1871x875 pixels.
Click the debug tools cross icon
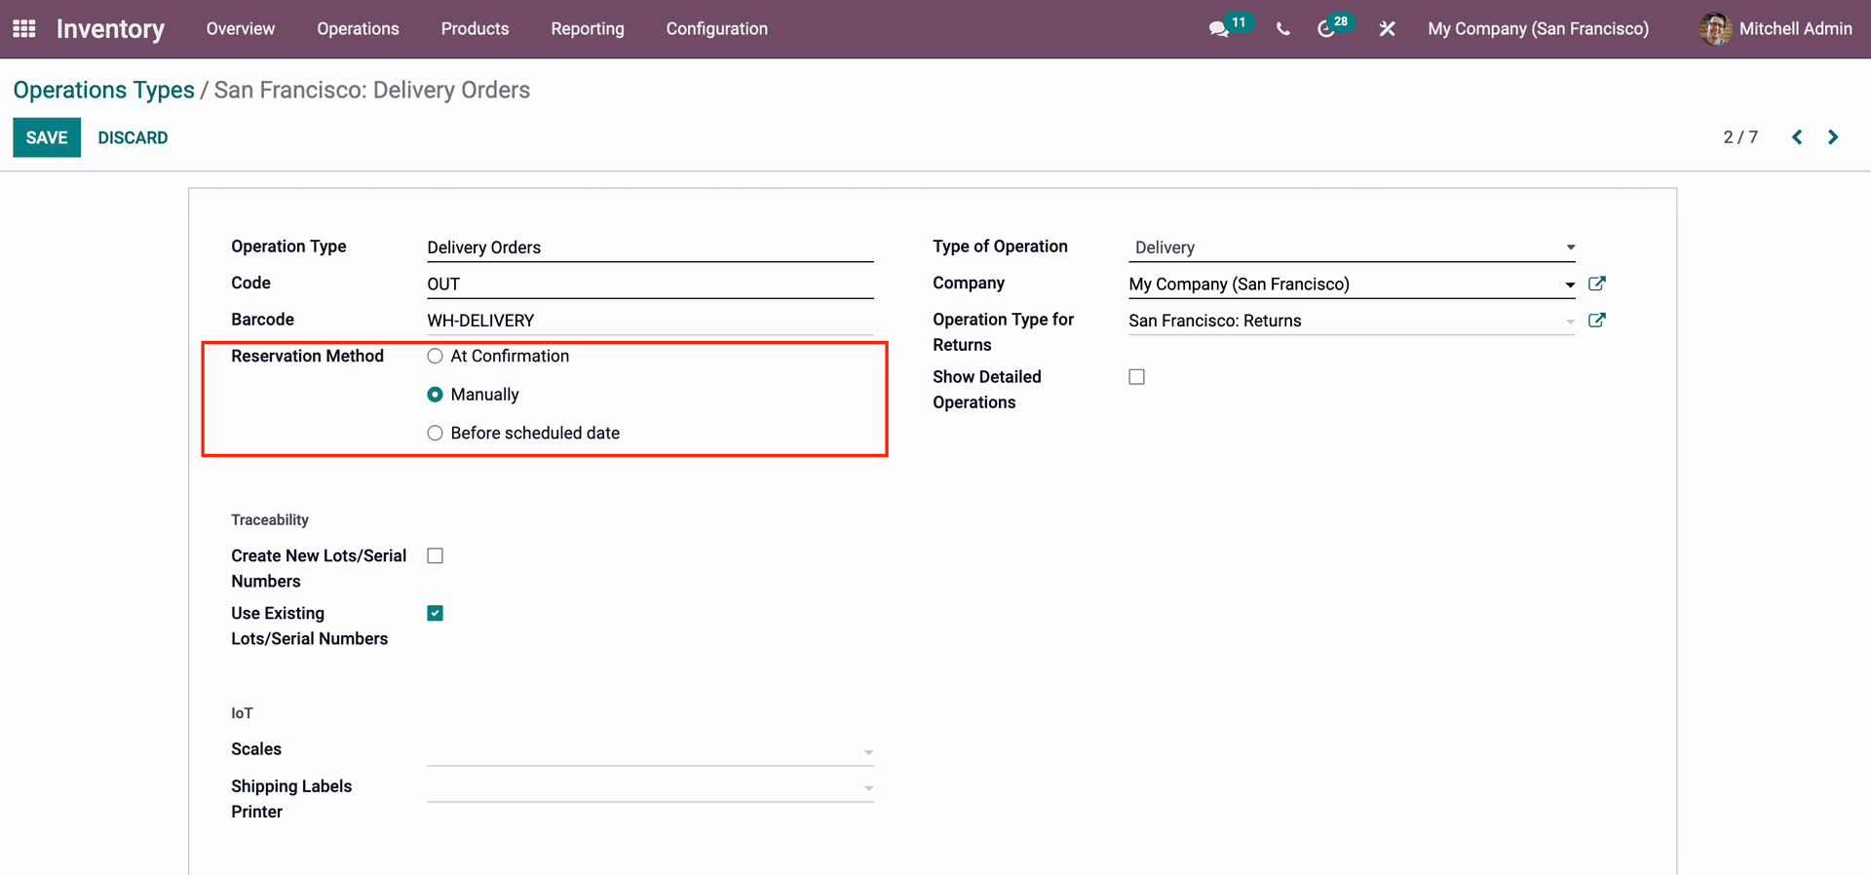pyautogui.click(x=1387, y=29)
